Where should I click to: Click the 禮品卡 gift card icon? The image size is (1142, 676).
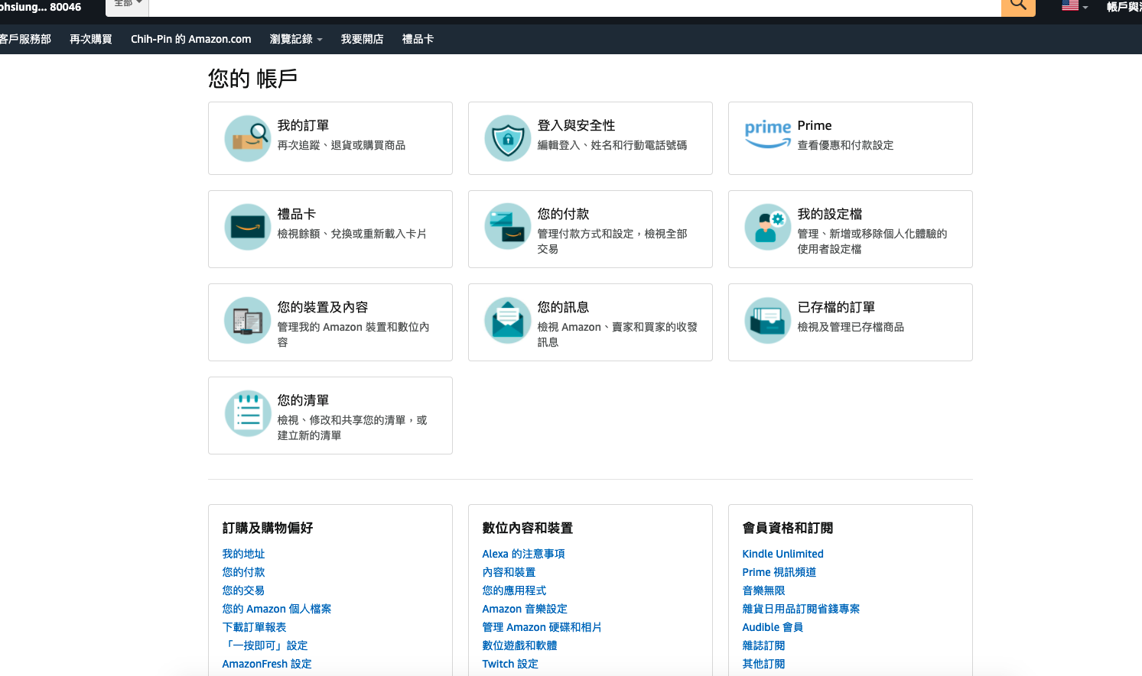click(247, 227)
